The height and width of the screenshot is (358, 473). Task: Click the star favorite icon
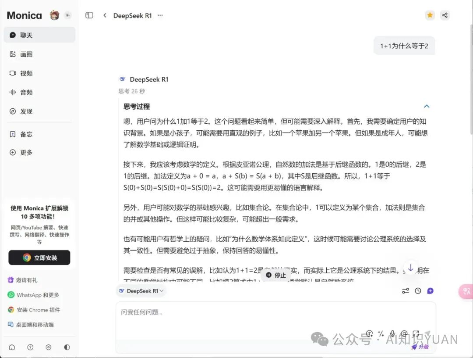tap(430, 15)
